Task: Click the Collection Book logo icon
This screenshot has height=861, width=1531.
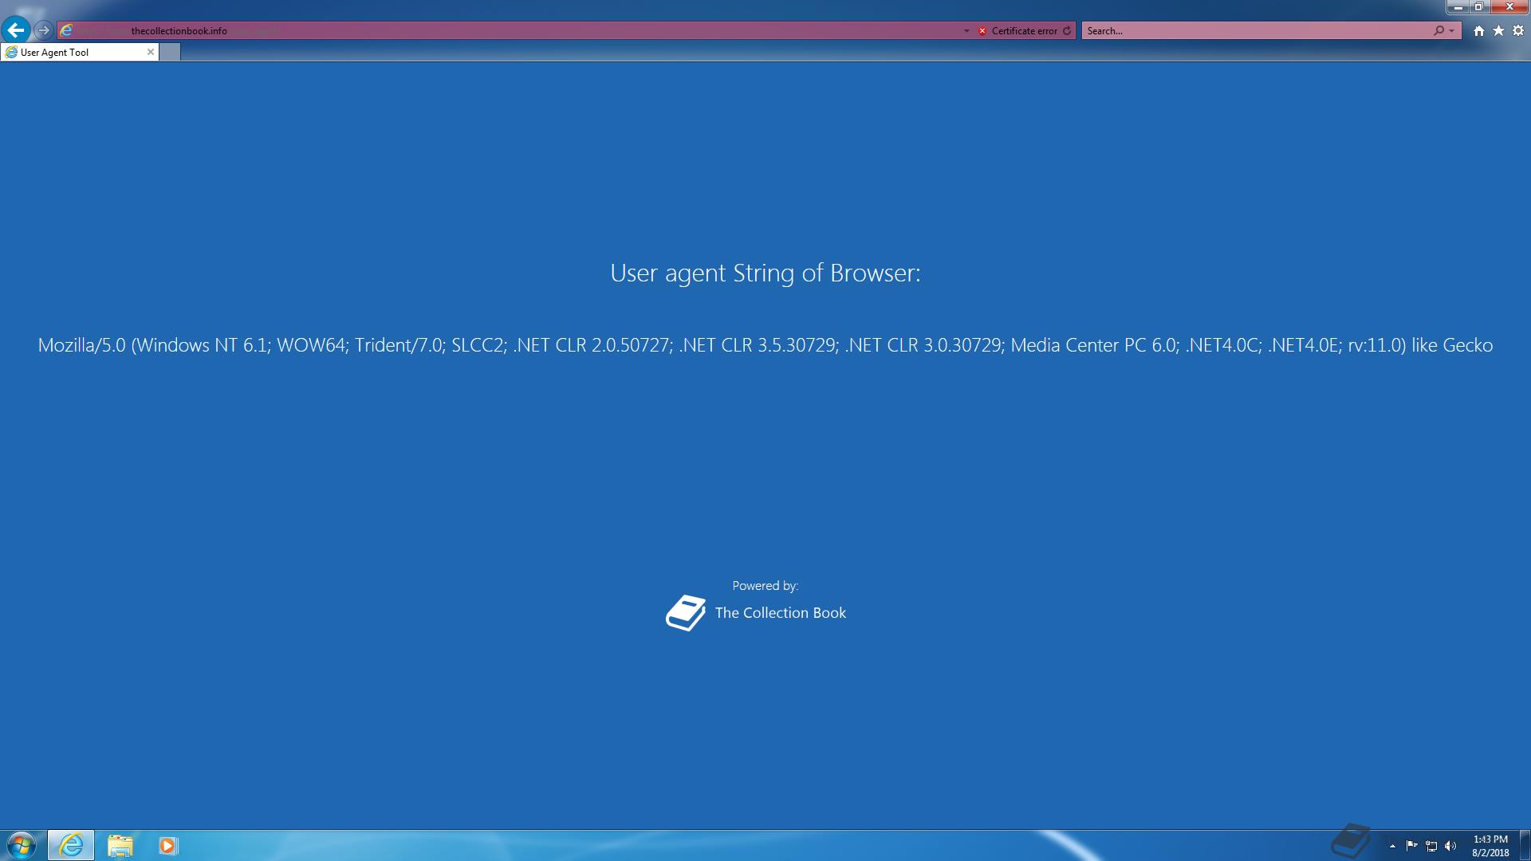Action: (x=686, y=613)
